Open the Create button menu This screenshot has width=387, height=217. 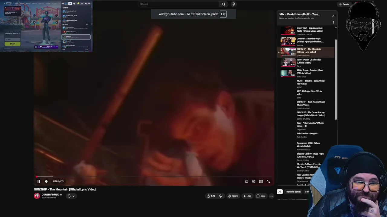click(344, 4)
